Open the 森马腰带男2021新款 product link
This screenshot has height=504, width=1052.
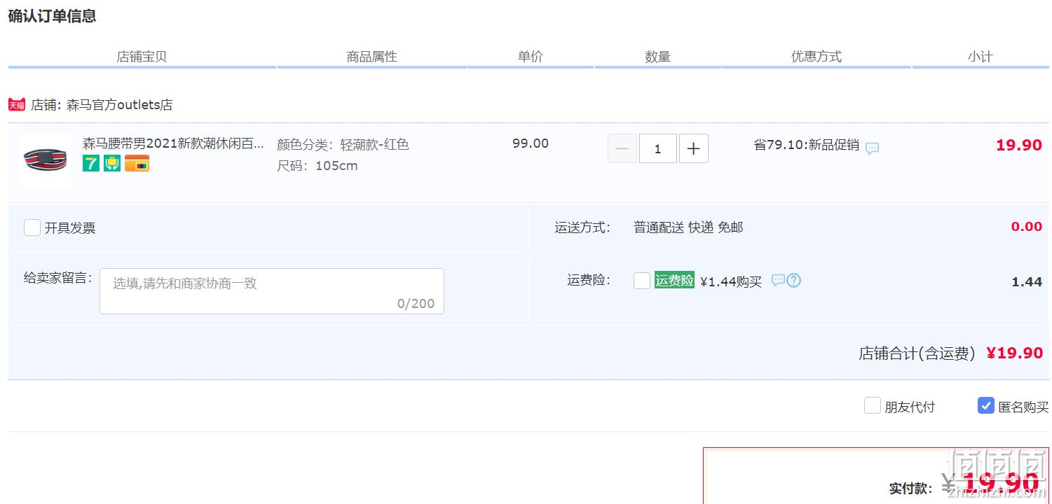click(x=173, y=144)
